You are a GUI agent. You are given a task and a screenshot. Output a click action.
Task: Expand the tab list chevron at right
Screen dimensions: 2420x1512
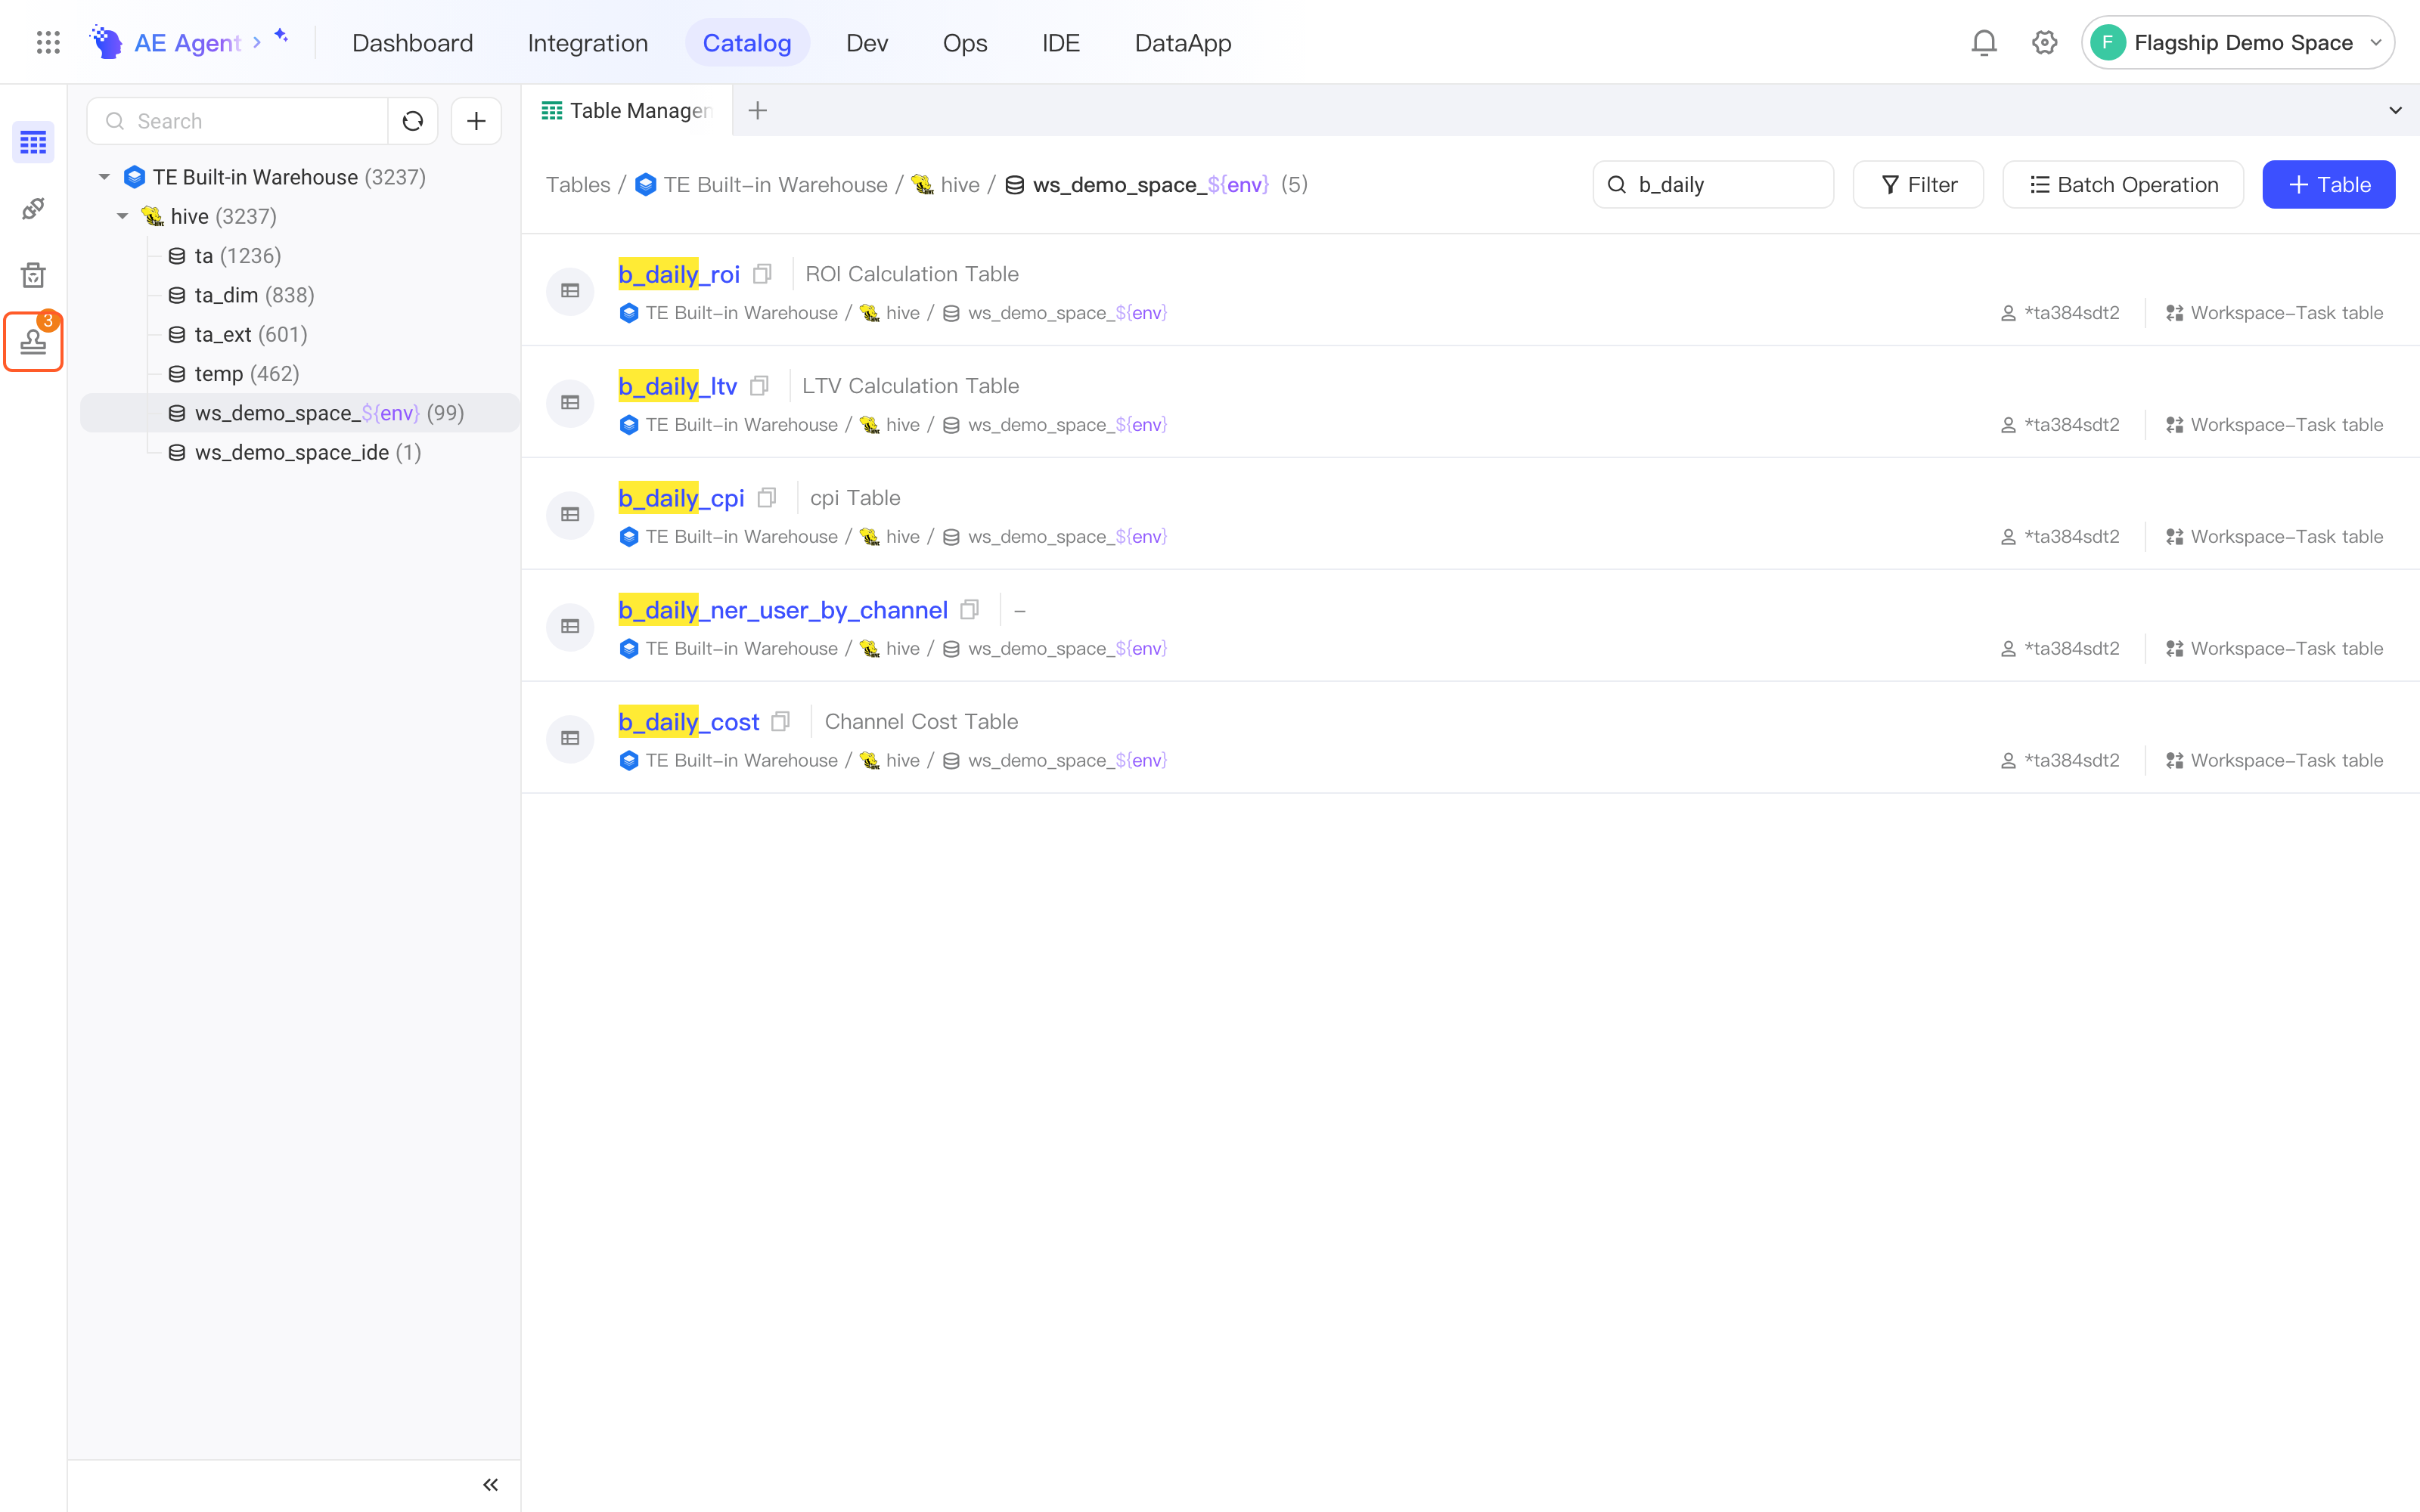pos(2396,110)
